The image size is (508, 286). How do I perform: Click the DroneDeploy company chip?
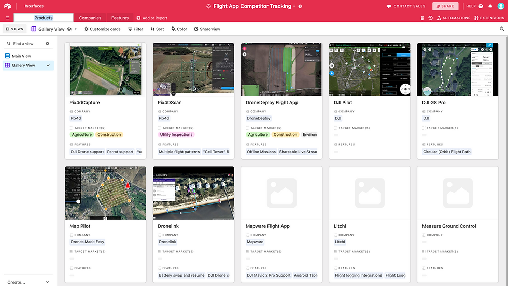coord(258,118)
